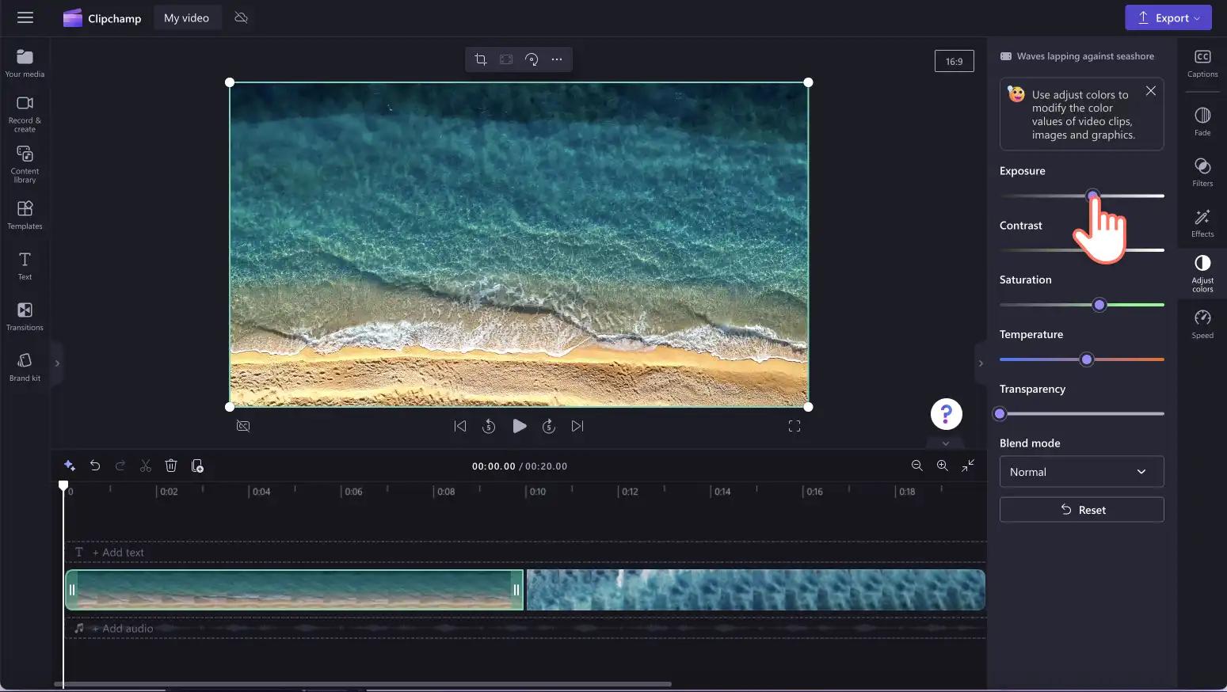Zoom in on the timeline
This screenshot has height=692, width=1227.
pos(943,466)
